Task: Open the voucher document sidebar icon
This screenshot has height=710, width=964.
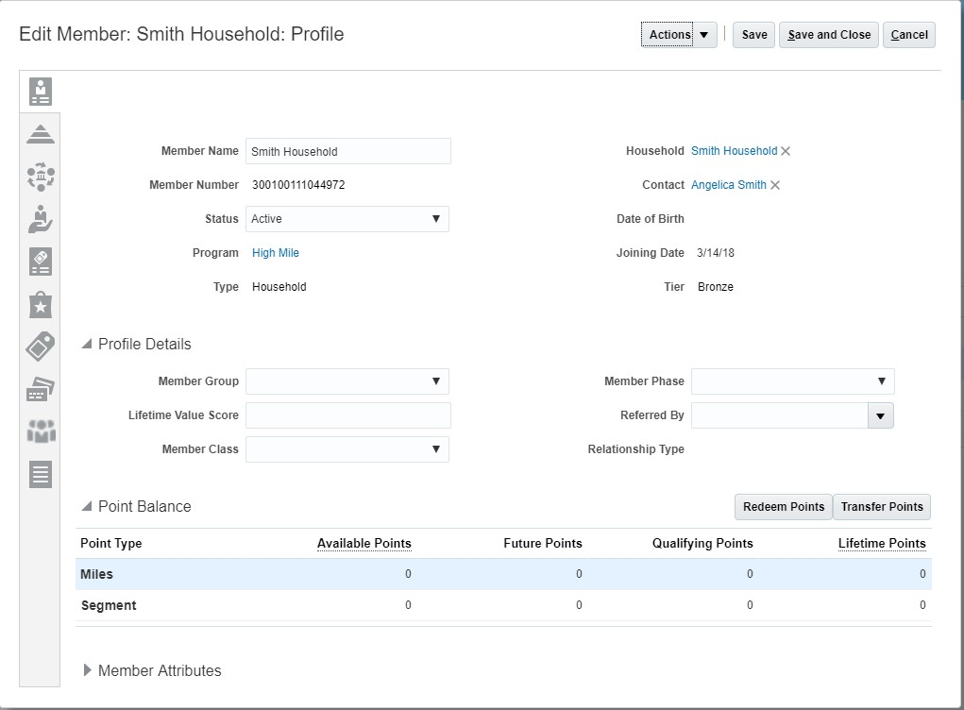Action: (x=41, y=262)
